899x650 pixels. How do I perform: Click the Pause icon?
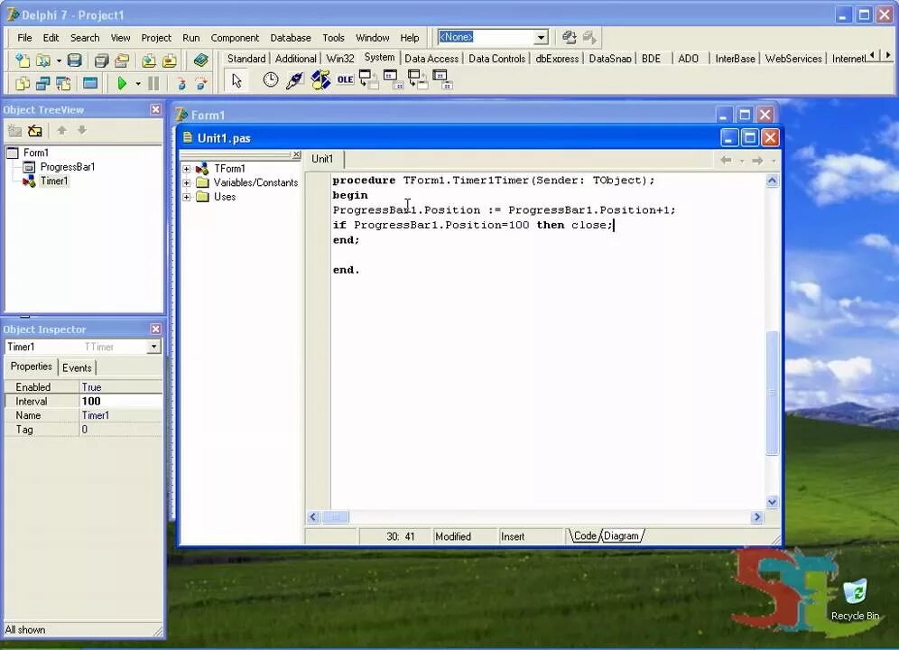click(x=153, y=84)
